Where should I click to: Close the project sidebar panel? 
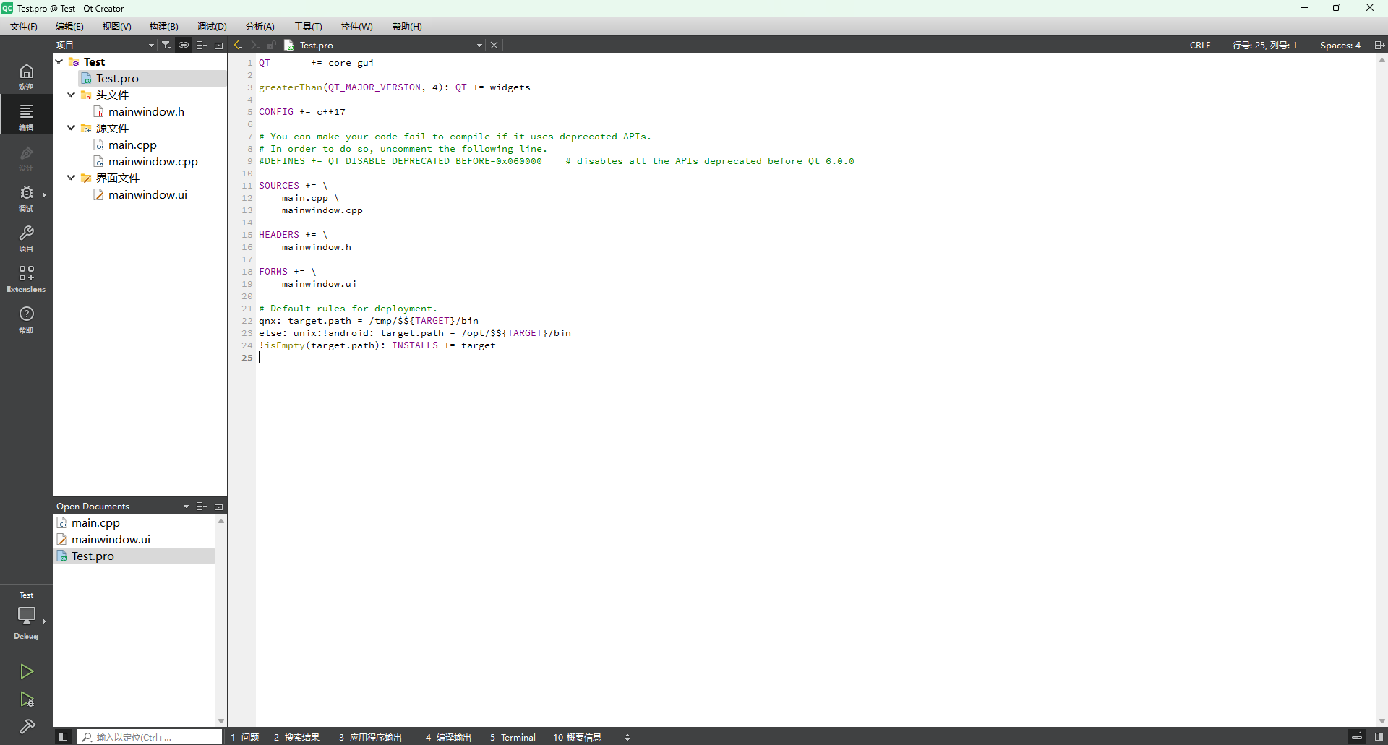218,45
